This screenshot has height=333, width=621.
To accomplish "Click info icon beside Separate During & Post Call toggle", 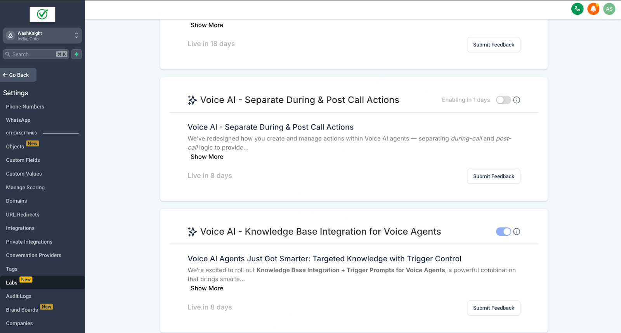I will click(517, 100).
